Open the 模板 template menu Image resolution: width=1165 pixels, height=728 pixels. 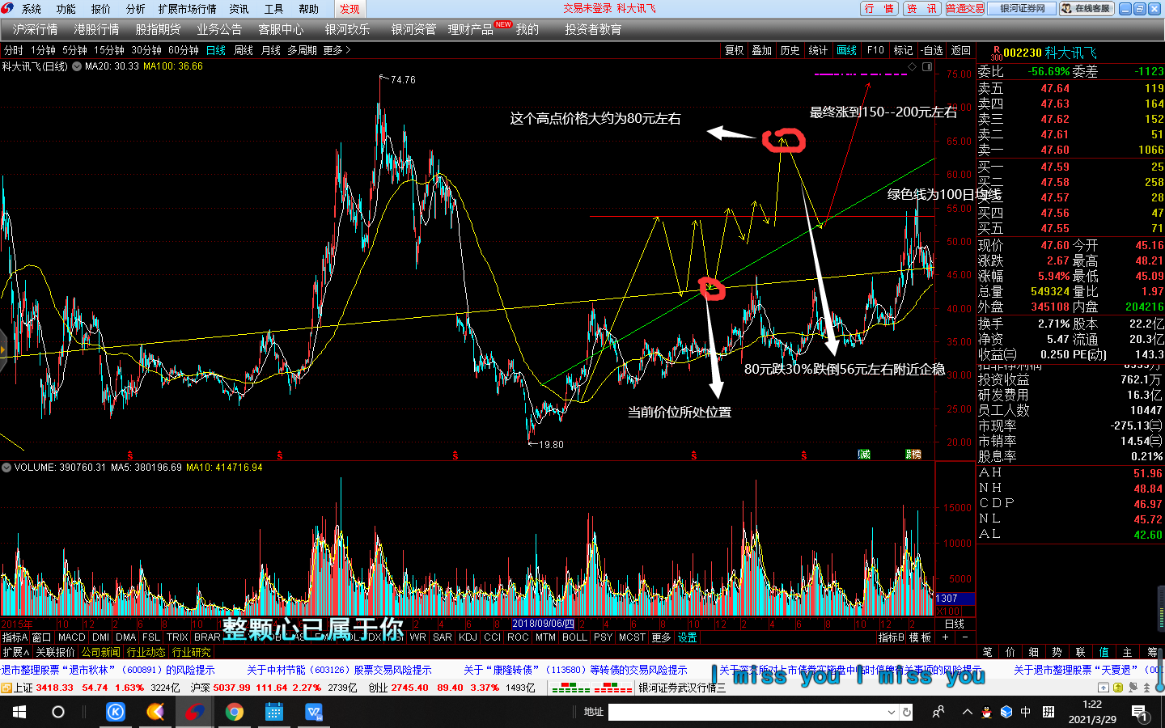coord(920,637)
